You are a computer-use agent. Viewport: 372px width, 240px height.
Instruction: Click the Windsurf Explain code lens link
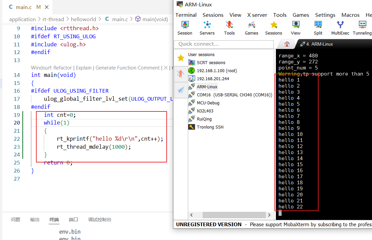click(x=84, y=68)
